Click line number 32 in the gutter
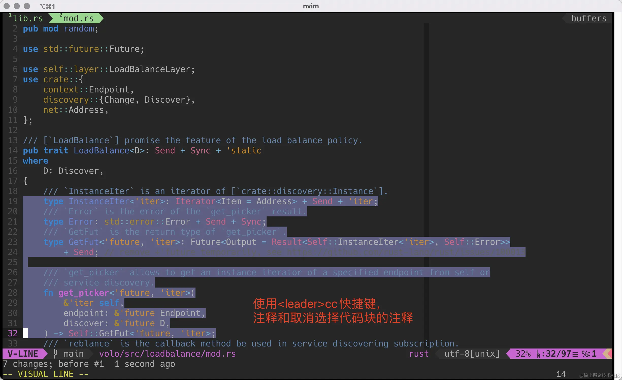 point(12,333)
